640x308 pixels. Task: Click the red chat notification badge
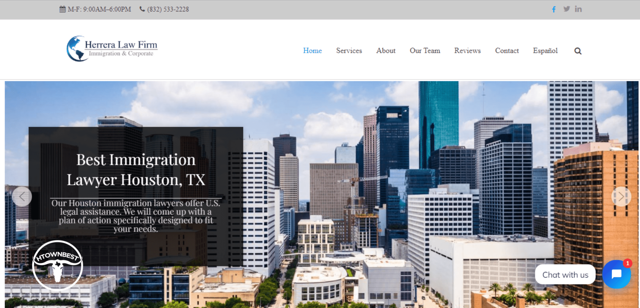pyautogui.click(x=627, y=263)
